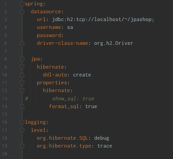Click the fold-end marker beside format_sql
The image size is (173, 159).
click(22, 106)
